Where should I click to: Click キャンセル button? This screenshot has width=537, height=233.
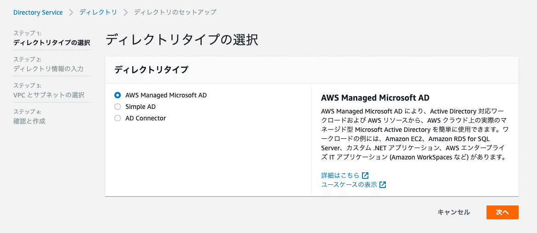tap(454, 212)
